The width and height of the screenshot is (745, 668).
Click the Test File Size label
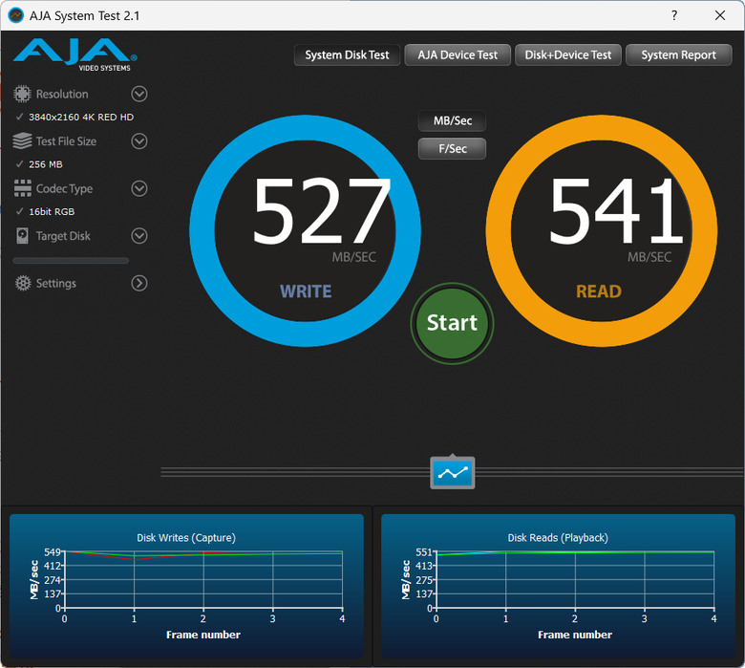[66, 141]
